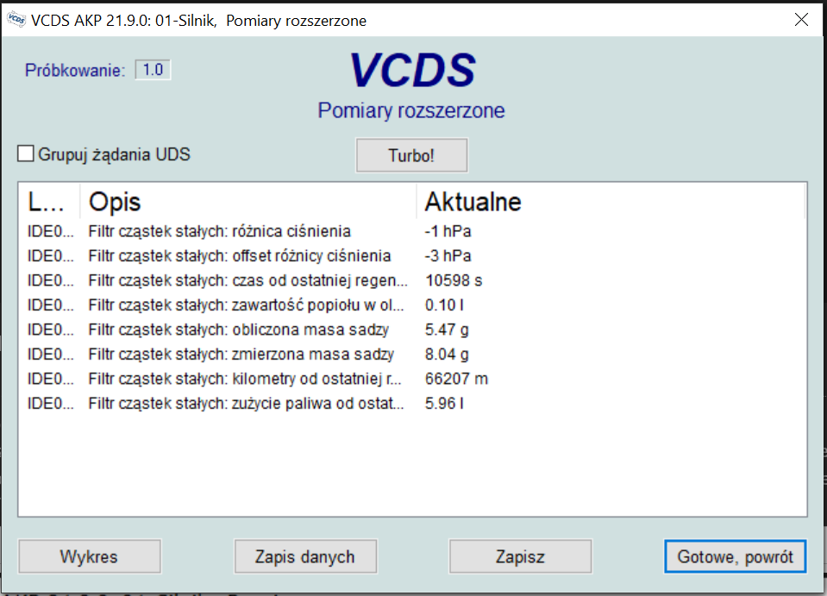Click the value 66207 m
This screenshot has width=827, height=596.
pos(457,379)
